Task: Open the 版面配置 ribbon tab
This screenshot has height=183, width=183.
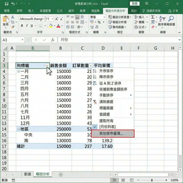Action: pos(45,11)
